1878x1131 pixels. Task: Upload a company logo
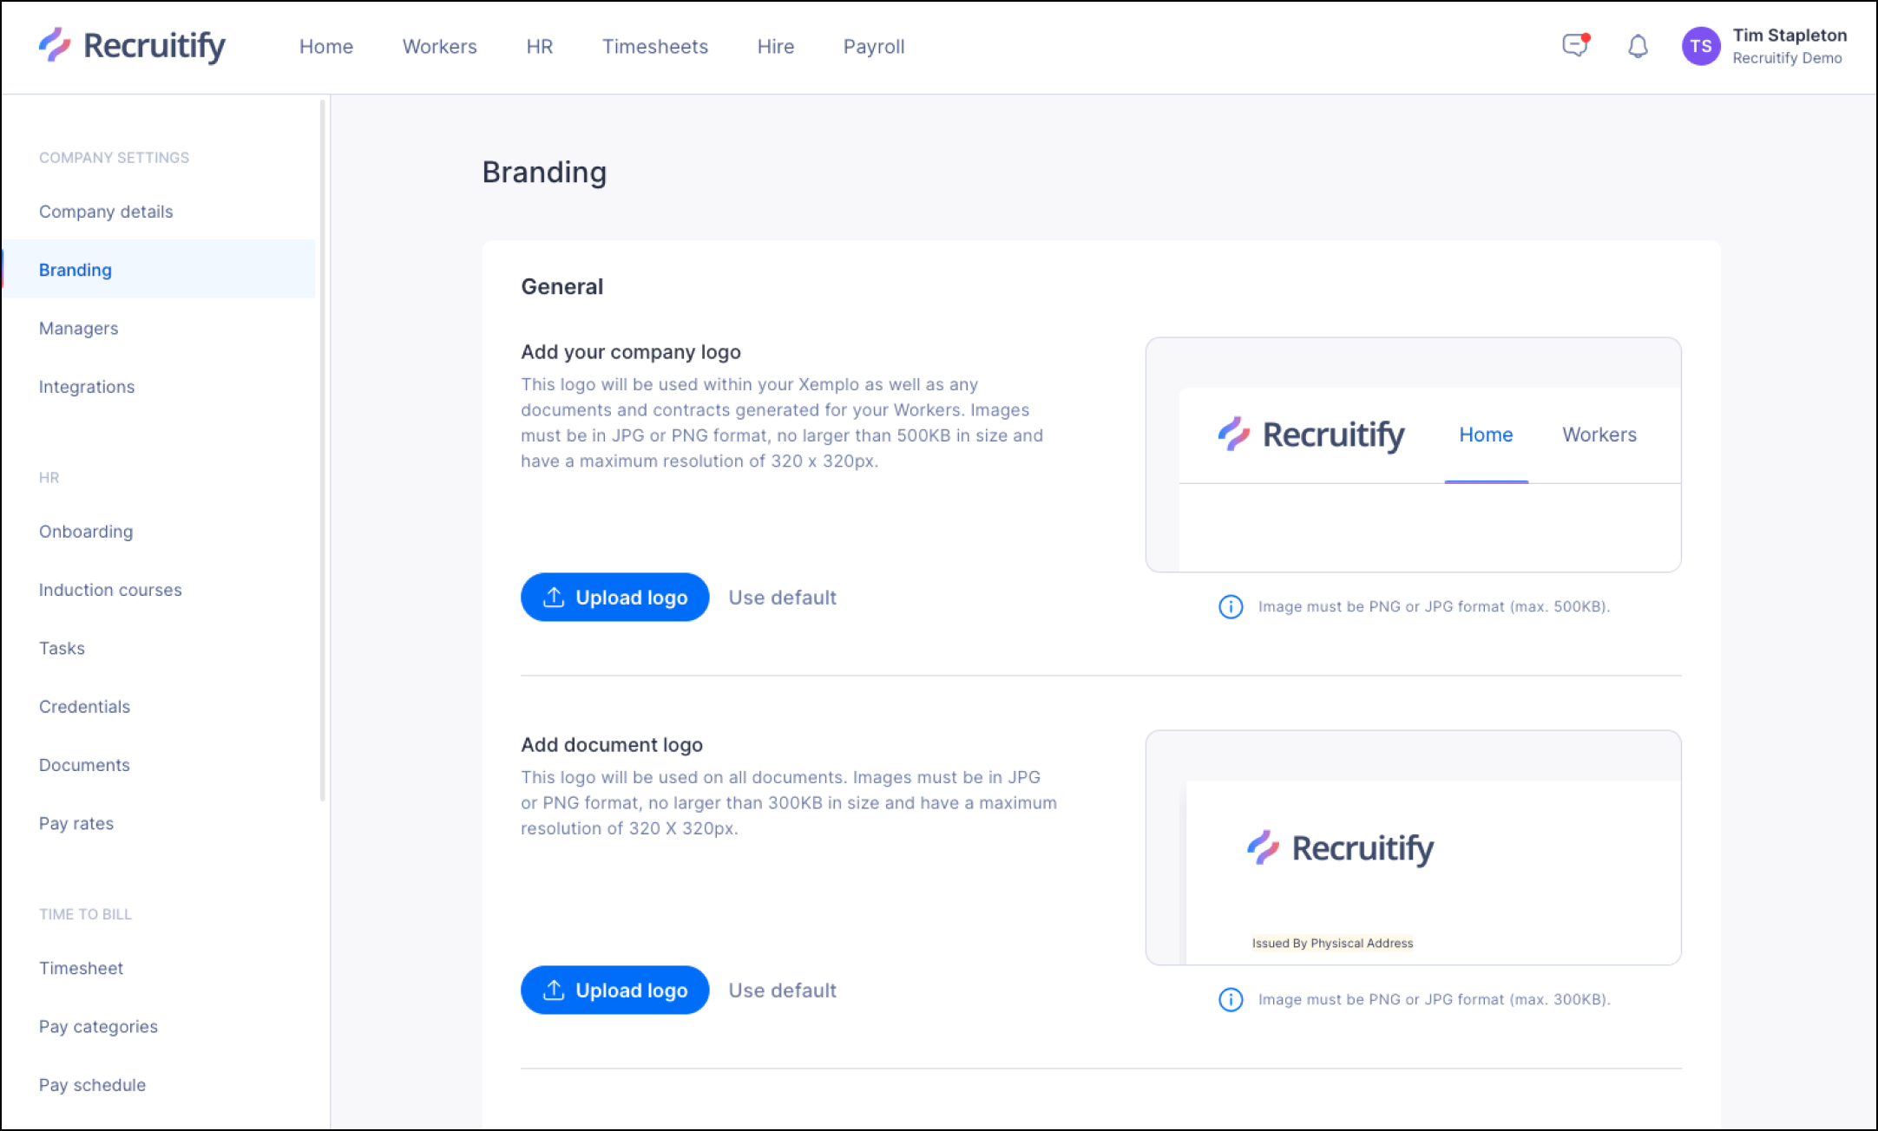(614, 597)
